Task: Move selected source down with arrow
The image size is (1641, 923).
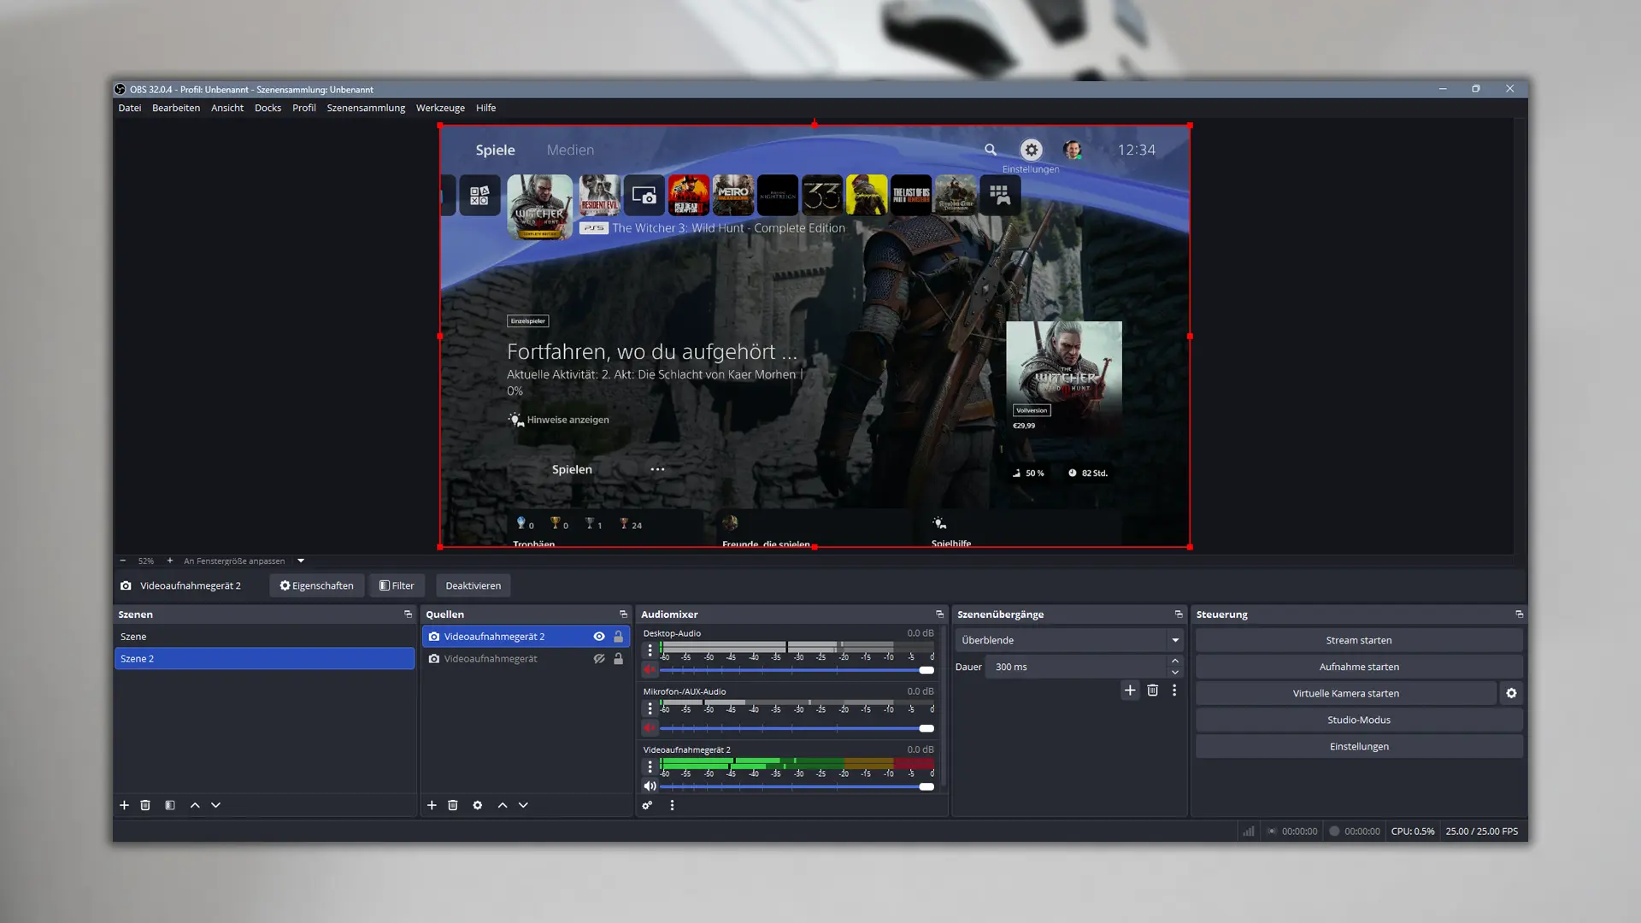Action: point(523,805)
